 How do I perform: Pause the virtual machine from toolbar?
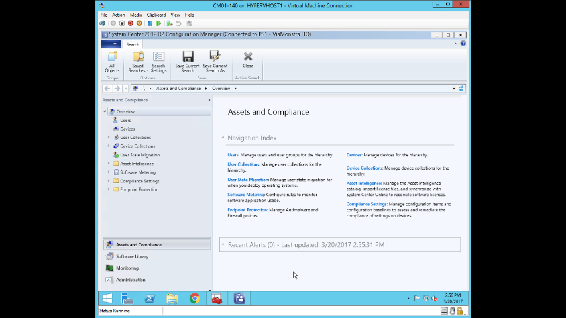click(150, 23)
